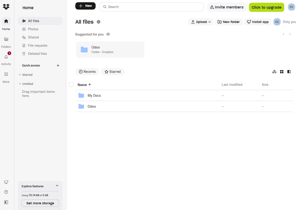Collapse sidebar with bottom panel icon

click(x=6, y=202)
